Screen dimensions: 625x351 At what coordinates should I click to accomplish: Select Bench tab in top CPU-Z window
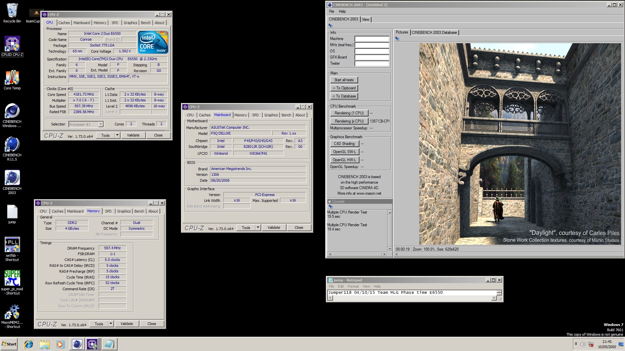(x=146, y=23)
